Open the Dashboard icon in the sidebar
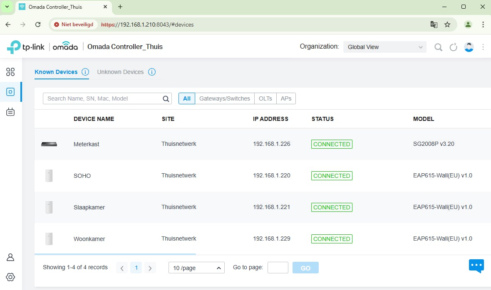 click(10, 72)
